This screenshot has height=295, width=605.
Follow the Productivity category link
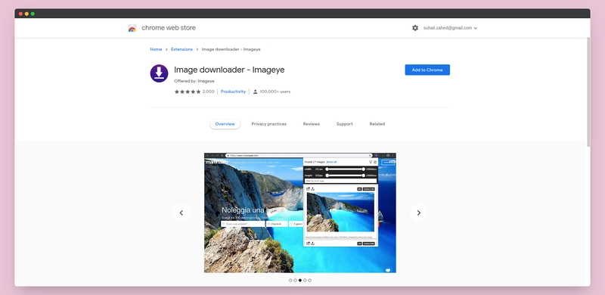tap(233, 92)
